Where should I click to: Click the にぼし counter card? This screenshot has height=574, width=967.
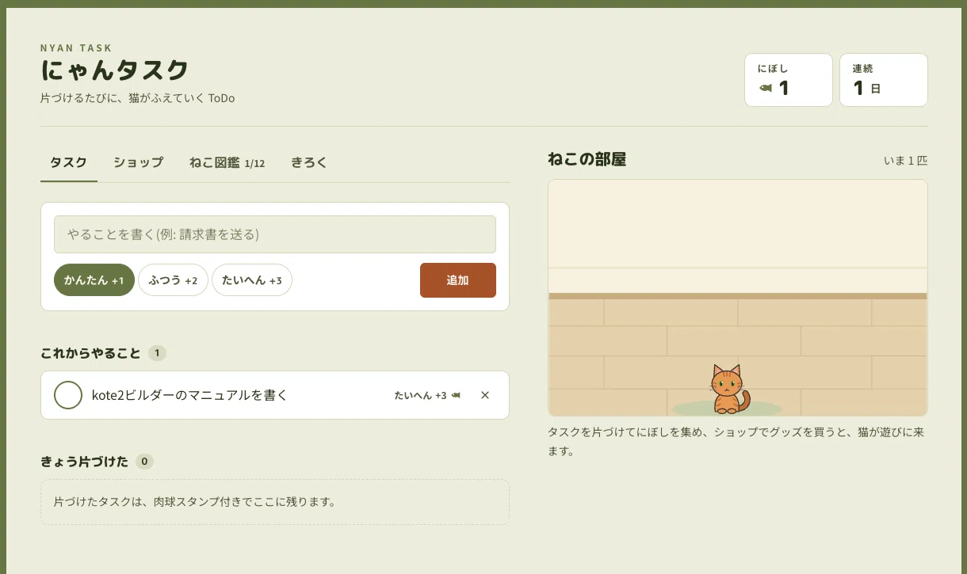point(789,80)
